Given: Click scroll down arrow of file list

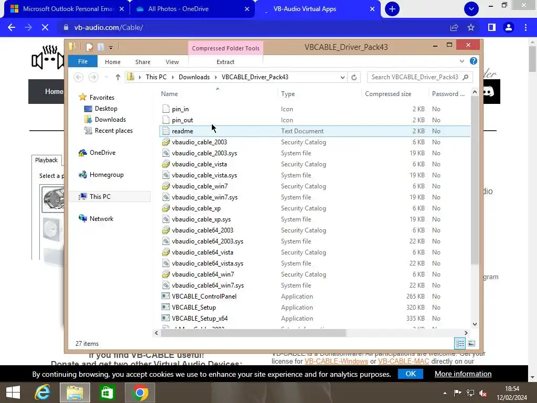Looking at the screenshot, I should click(475, 324).
